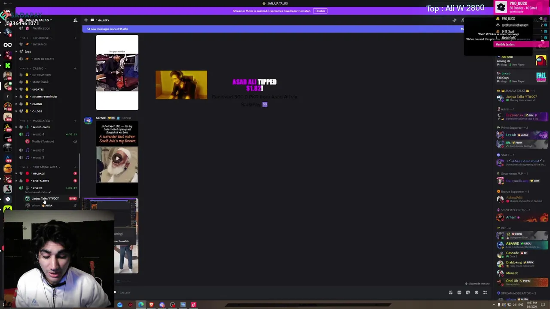The width and height of the screenshot is (550, 309).
Task: Click the SOYAB username in chat
Action: (101, 118)
